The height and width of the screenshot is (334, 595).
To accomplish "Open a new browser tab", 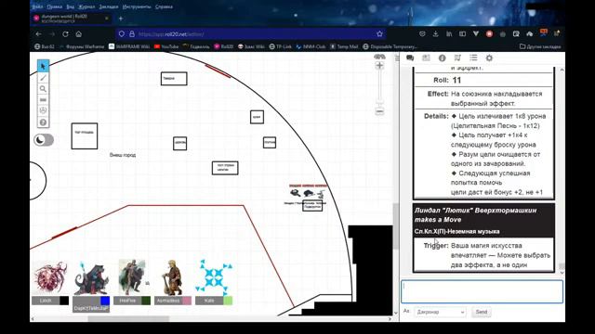I will point(121,19).
